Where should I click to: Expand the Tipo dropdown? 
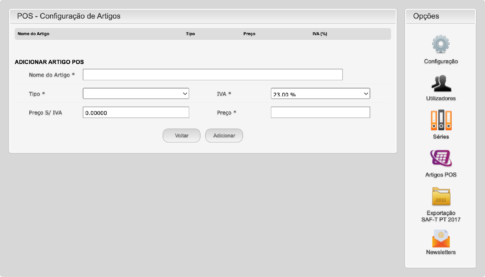(x=136, y=94)
